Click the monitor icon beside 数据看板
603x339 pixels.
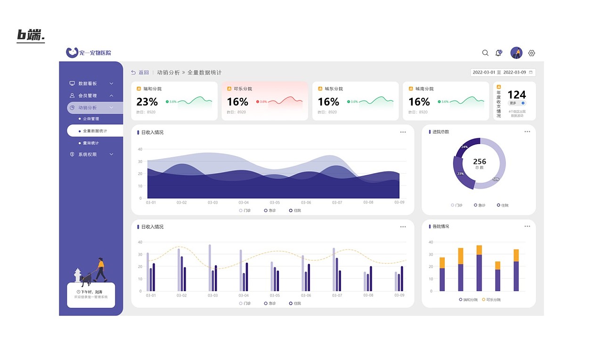tap(72, 83)
